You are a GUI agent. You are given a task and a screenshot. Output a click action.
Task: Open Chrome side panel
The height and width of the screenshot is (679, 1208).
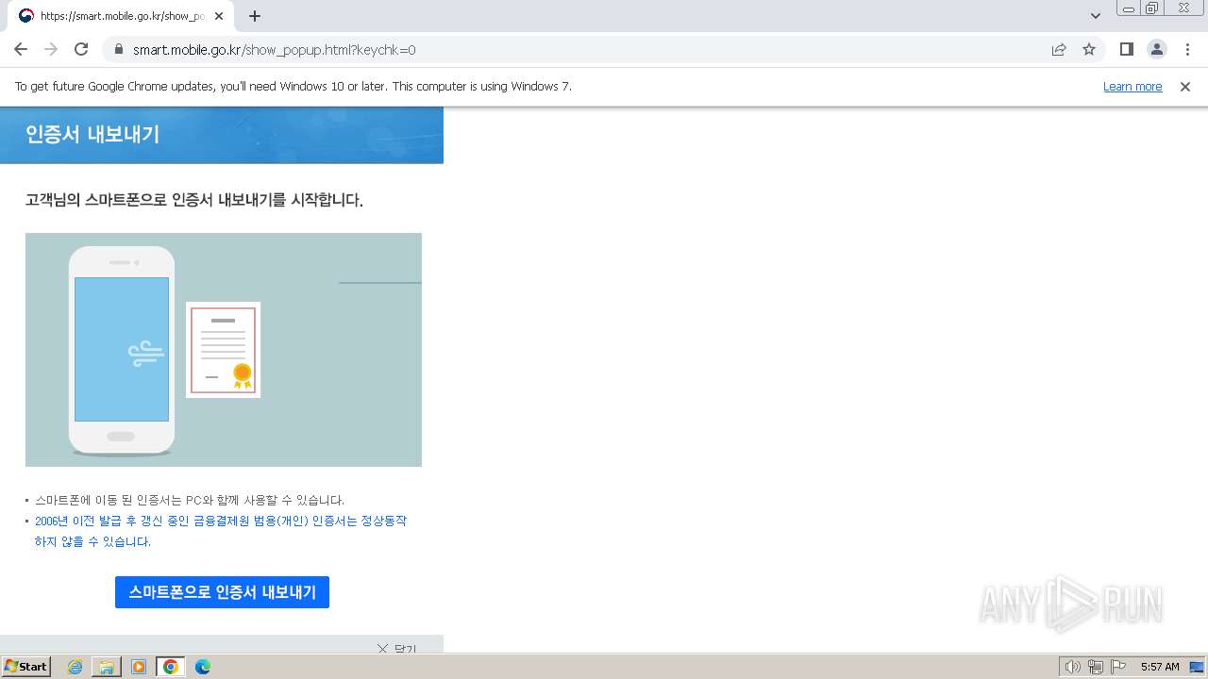[1126, 49]
